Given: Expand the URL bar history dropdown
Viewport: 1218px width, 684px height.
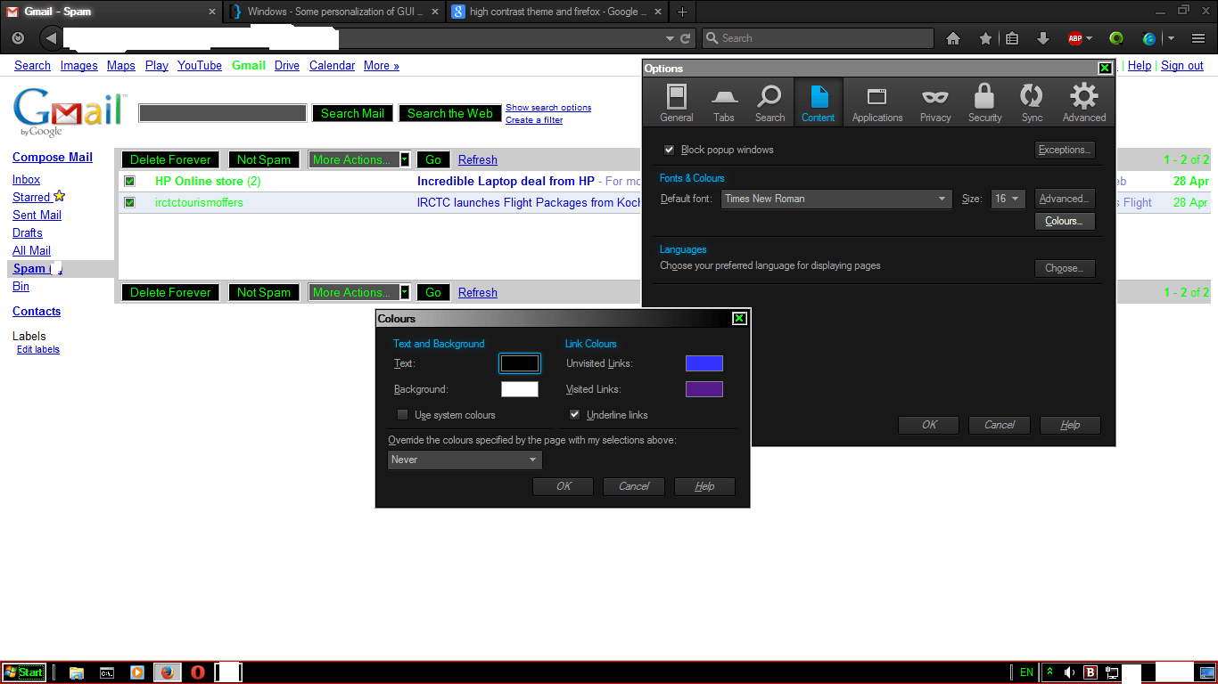Looking at the screenshot, I should point(671,38).
